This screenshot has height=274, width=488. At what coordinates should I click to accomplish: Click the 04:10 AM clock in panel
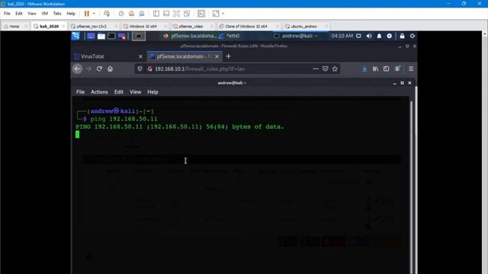tap(342, 36)
